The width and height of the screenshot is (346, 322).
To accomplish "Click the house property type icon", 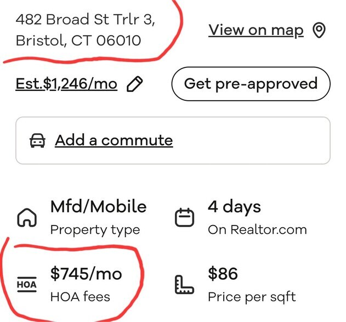I will (x=27, y=218).
